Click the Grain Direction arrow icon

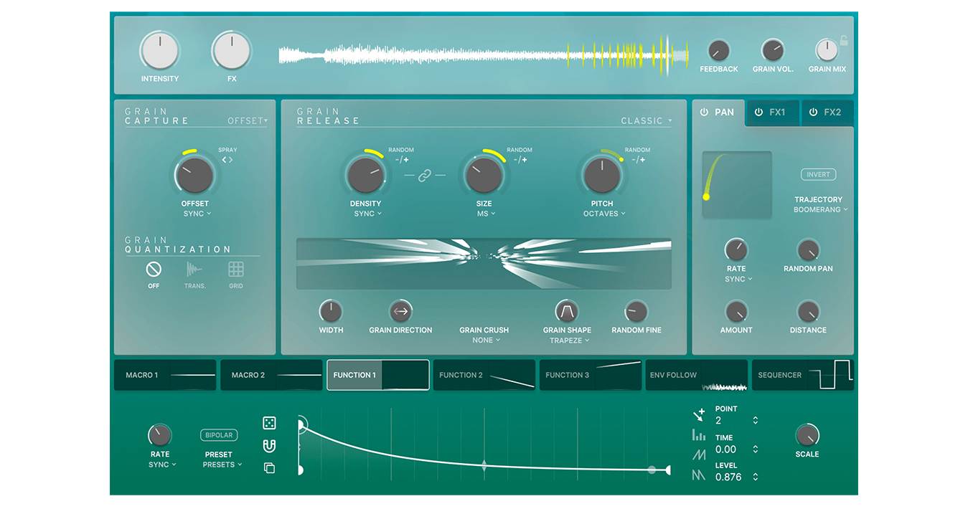[x=400, y=311]
